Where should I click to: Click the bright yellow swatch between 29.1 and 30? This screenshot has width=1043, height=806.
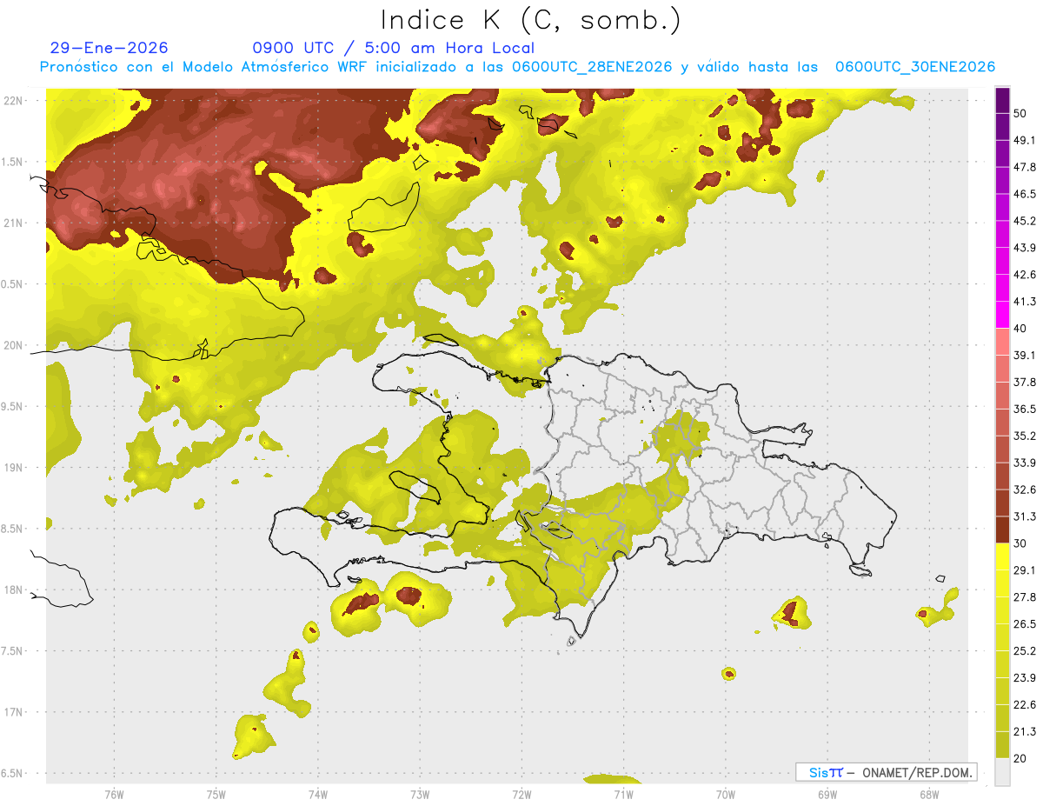coord(1002,557)
